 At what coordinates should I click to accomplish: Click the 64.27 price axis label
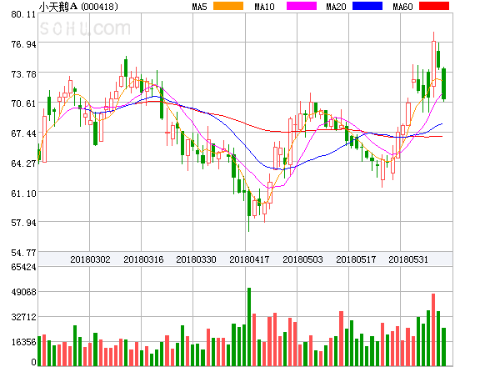pyautogui.click(x=23, y=163)
